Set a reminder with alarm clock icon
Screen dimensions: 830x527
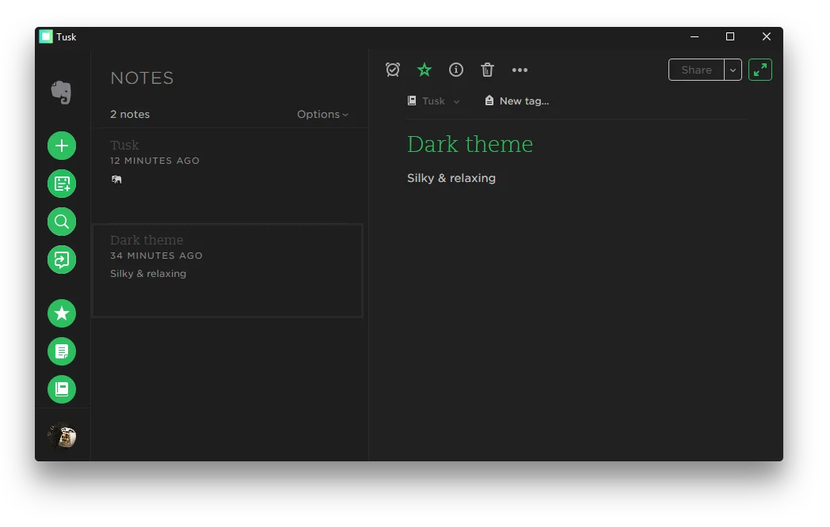point(393,70)
